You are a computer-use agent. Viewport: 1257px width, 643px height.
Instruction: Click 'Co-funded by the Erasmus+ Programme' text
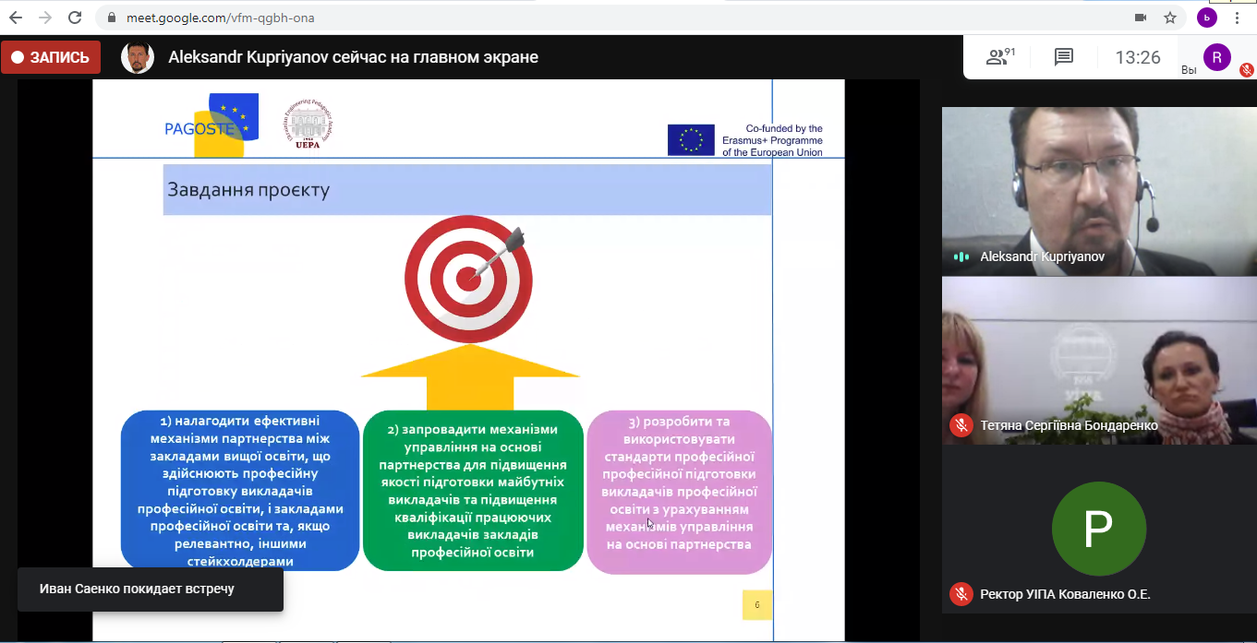click(772, 140)
